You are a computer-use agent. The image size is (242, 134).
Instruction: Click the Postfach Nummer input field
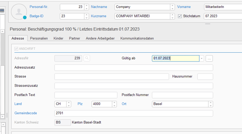pos(182,95)
